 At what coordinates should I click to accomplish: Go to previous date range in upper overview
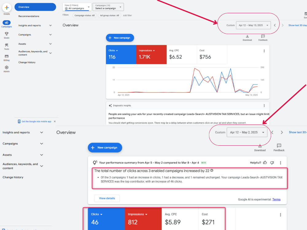[x=275, y=25]
